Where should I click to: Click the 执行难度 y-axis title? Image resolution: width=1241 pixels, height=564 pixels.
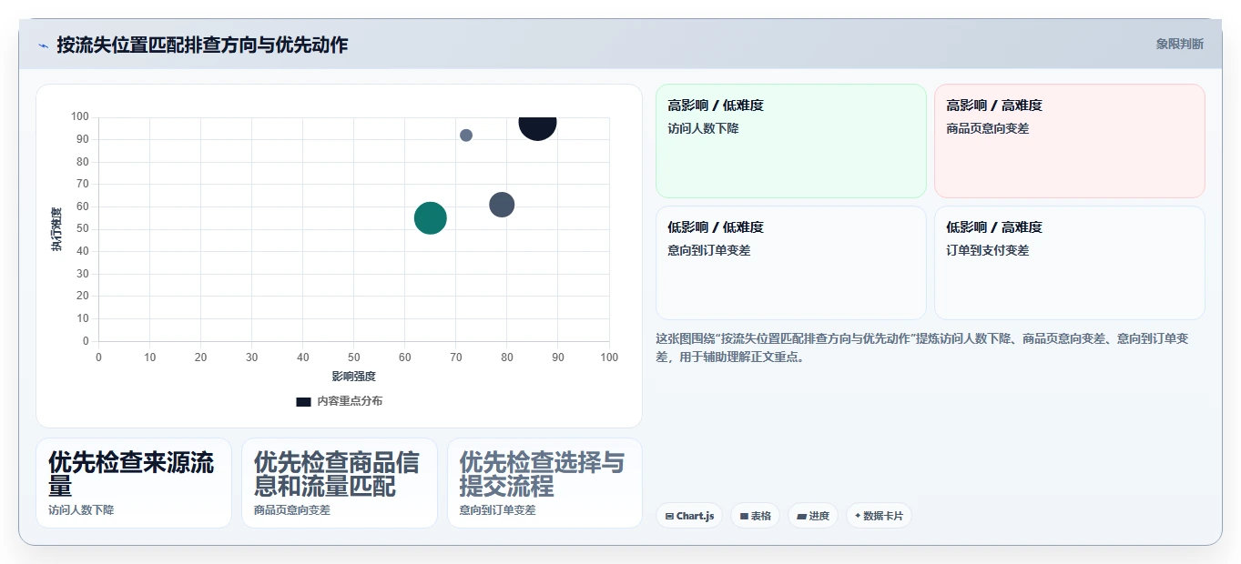[x=56, y=229]
